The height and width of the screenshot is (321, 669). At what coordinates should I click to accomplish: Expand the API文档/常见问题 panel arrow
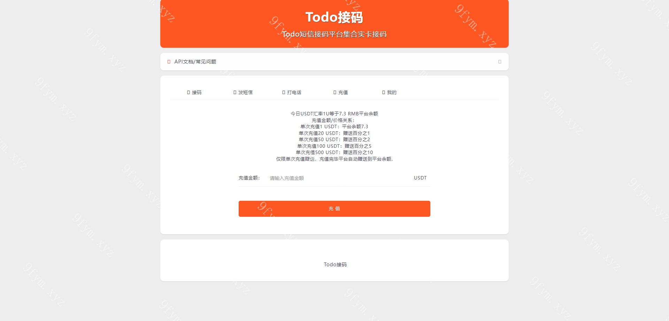coord(500,62)
